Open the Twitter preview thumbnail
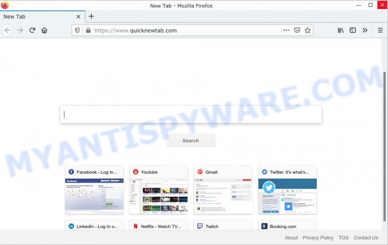This screenshot has height=245, width=388. pos(287,196)
